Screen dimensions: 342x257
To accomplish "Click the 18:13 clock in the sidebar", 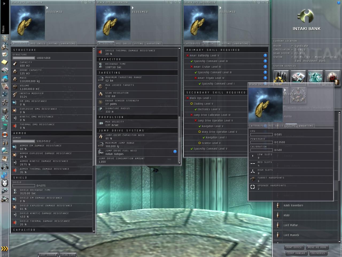I will tap(5, 255).
